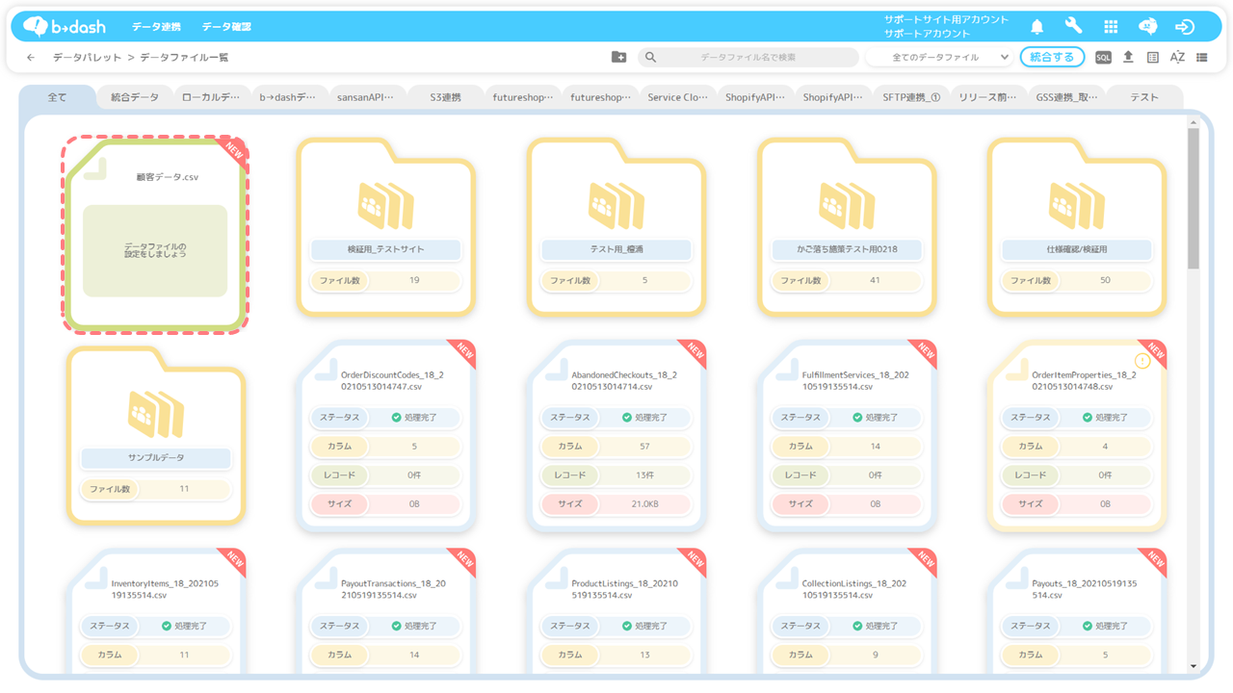Click the データファイル一覧 breadcrumb
The height and width of the screenshot is (693, 1233).
point(185,58)
